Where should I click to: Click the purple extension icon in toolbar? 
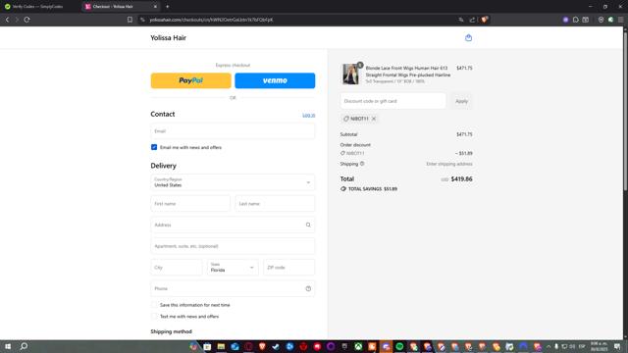point(565,20)
